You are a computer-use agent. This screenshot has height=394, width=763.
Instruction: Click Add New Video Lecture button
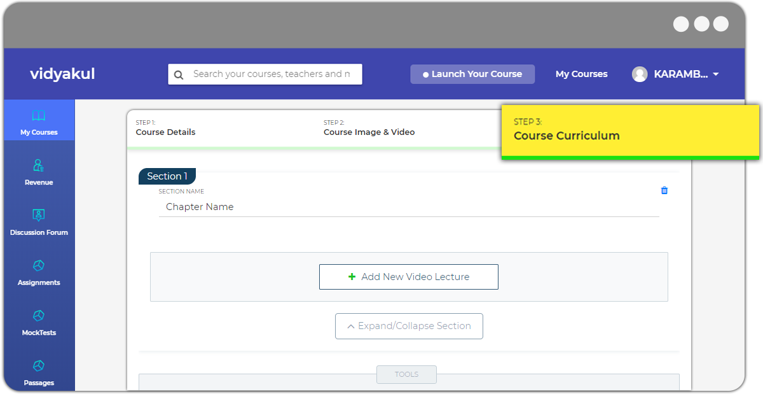pos(409,277)
